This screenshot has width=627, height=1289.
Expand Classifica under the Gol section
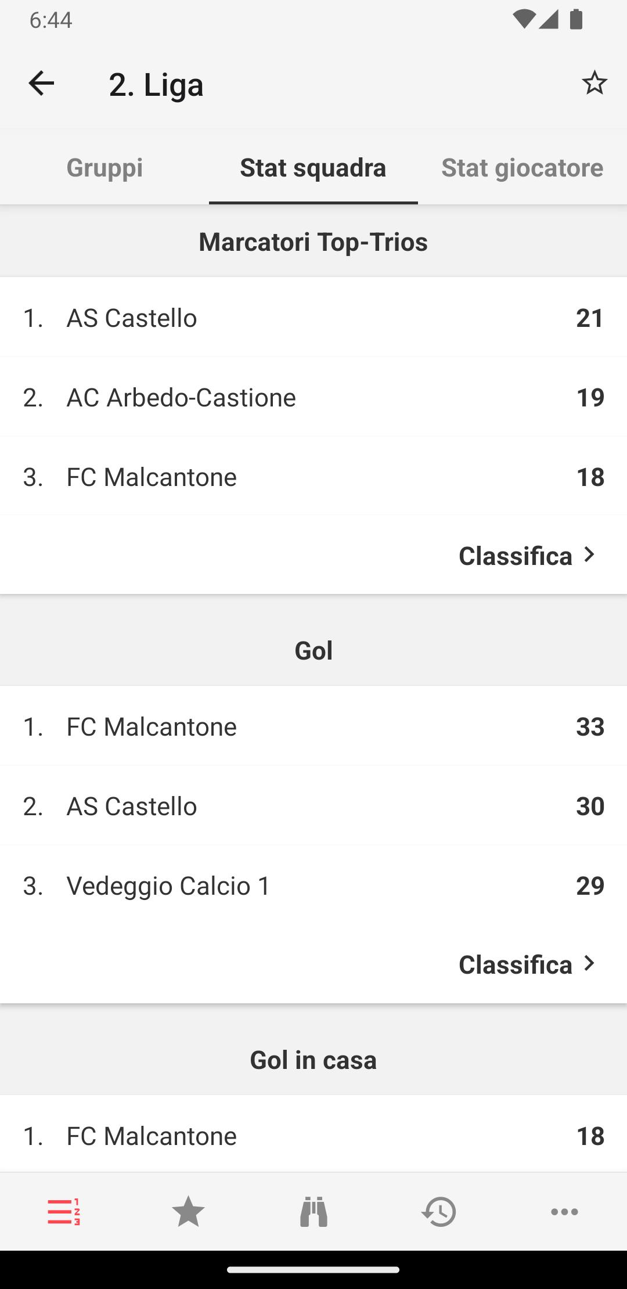pyautogui.click(x=527, y=964)
